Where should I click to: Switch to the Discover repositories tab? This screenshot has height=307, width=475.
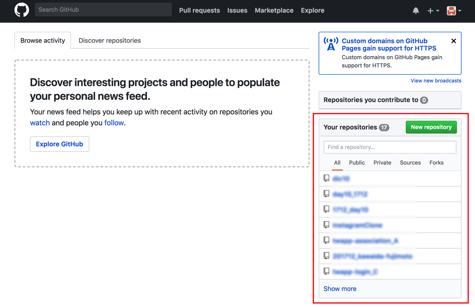click(110, 41)
